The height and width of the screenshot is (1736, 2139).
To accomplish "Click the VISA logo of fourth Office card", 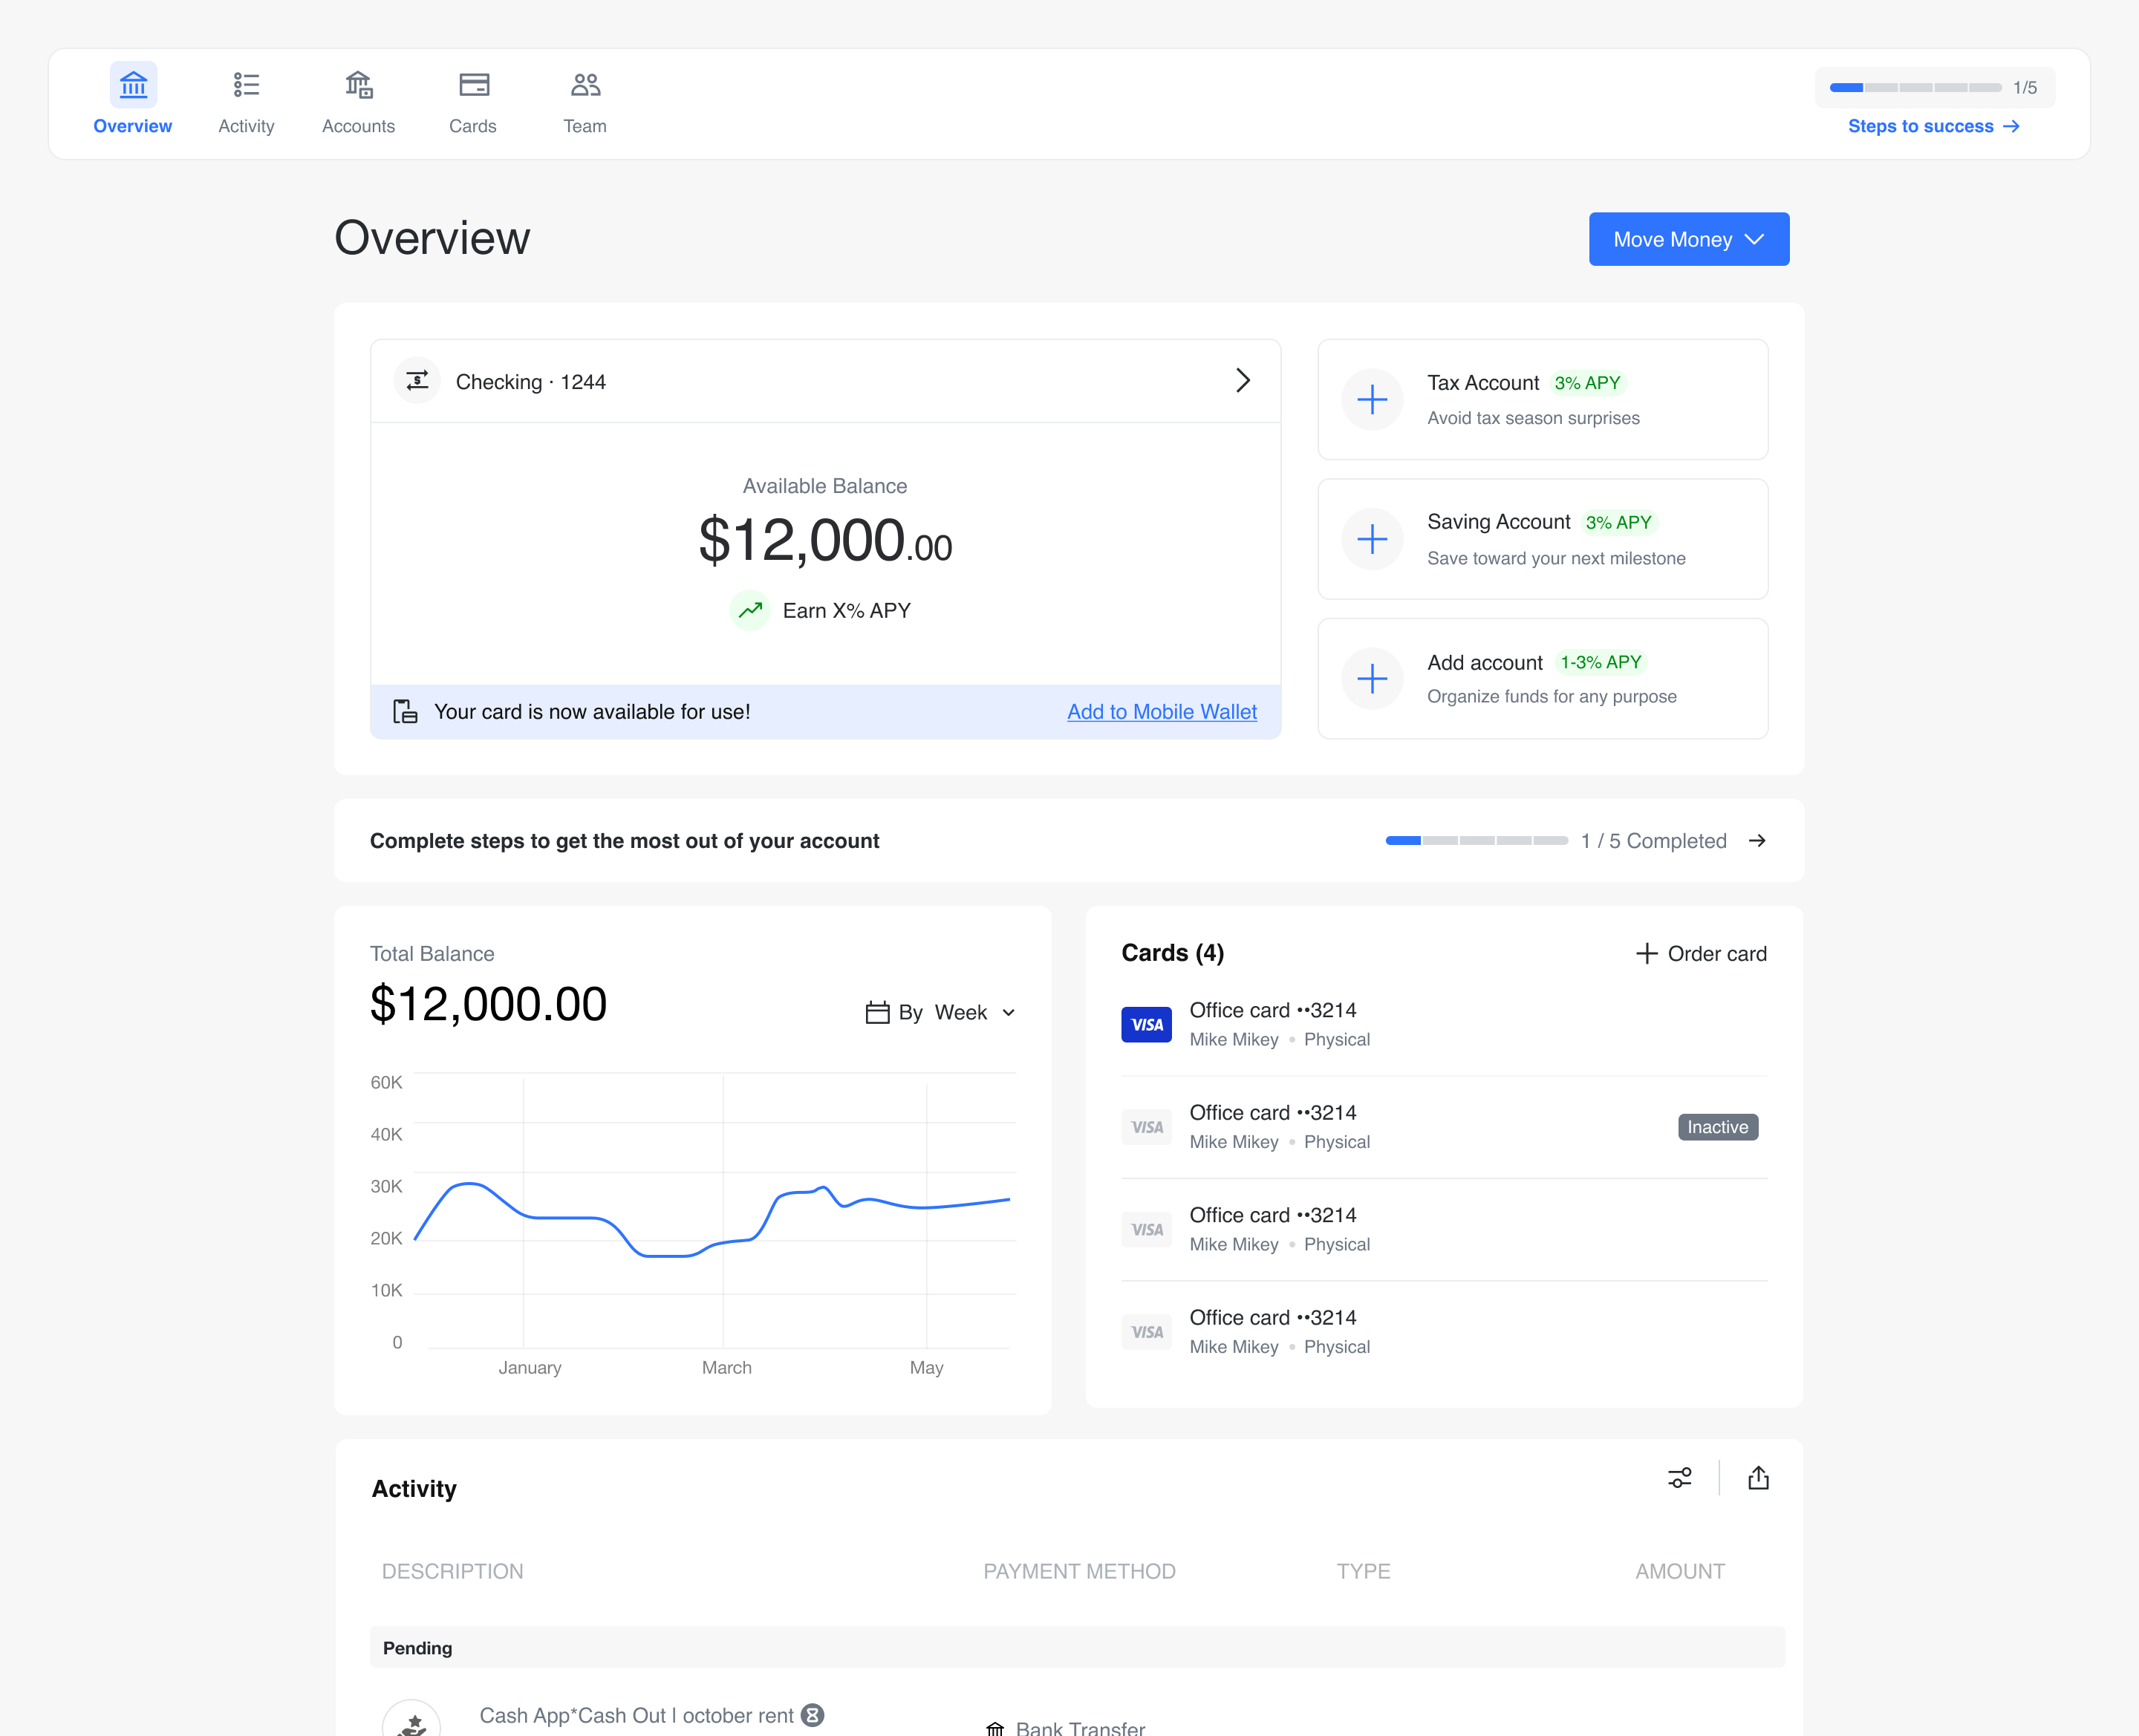I will click(1146, 1332).
